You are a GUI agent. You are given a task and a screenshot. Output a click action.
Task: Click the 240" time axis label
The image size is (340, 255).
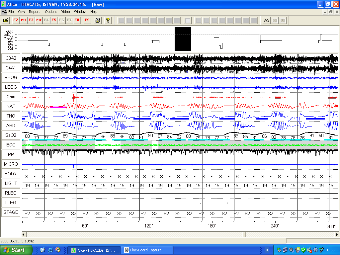tap(275, 226)
